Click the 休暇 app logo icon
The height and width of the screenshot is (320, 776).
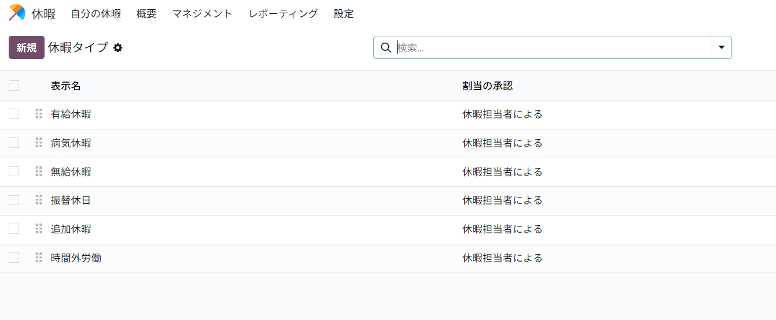(17, 13)
